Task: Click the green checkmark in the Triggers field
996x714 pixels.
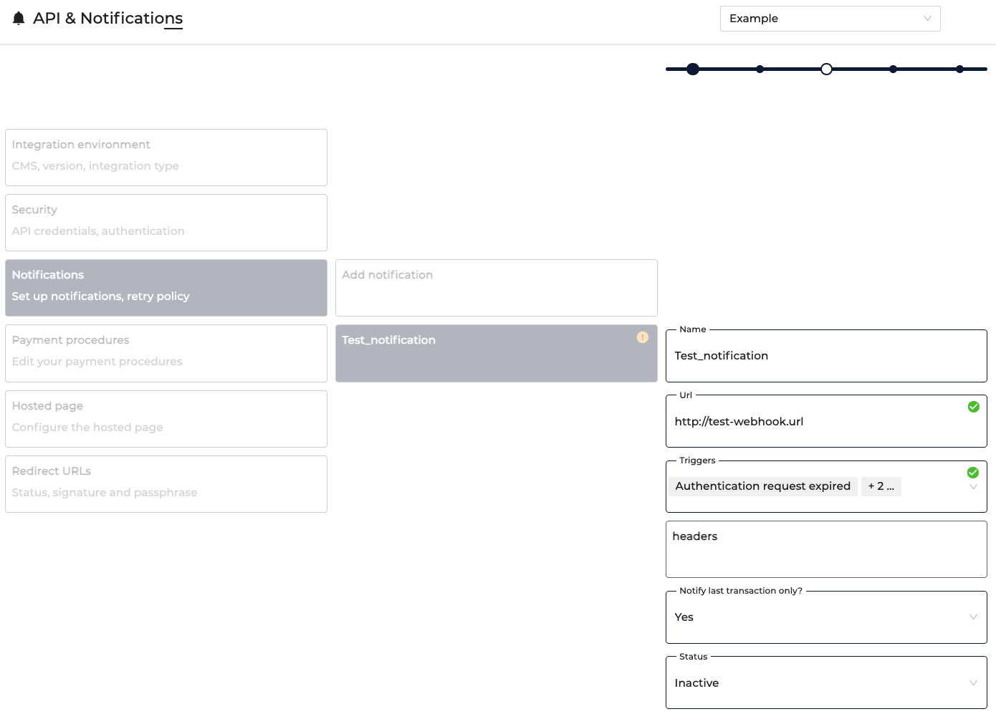Action: click(x=973, y=473)
